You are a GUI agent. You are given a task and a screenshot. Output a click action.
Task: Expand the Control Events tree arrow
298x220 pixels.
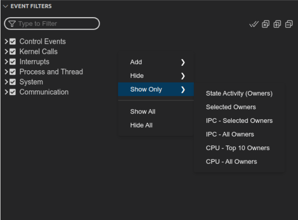(x=6, y=42)
